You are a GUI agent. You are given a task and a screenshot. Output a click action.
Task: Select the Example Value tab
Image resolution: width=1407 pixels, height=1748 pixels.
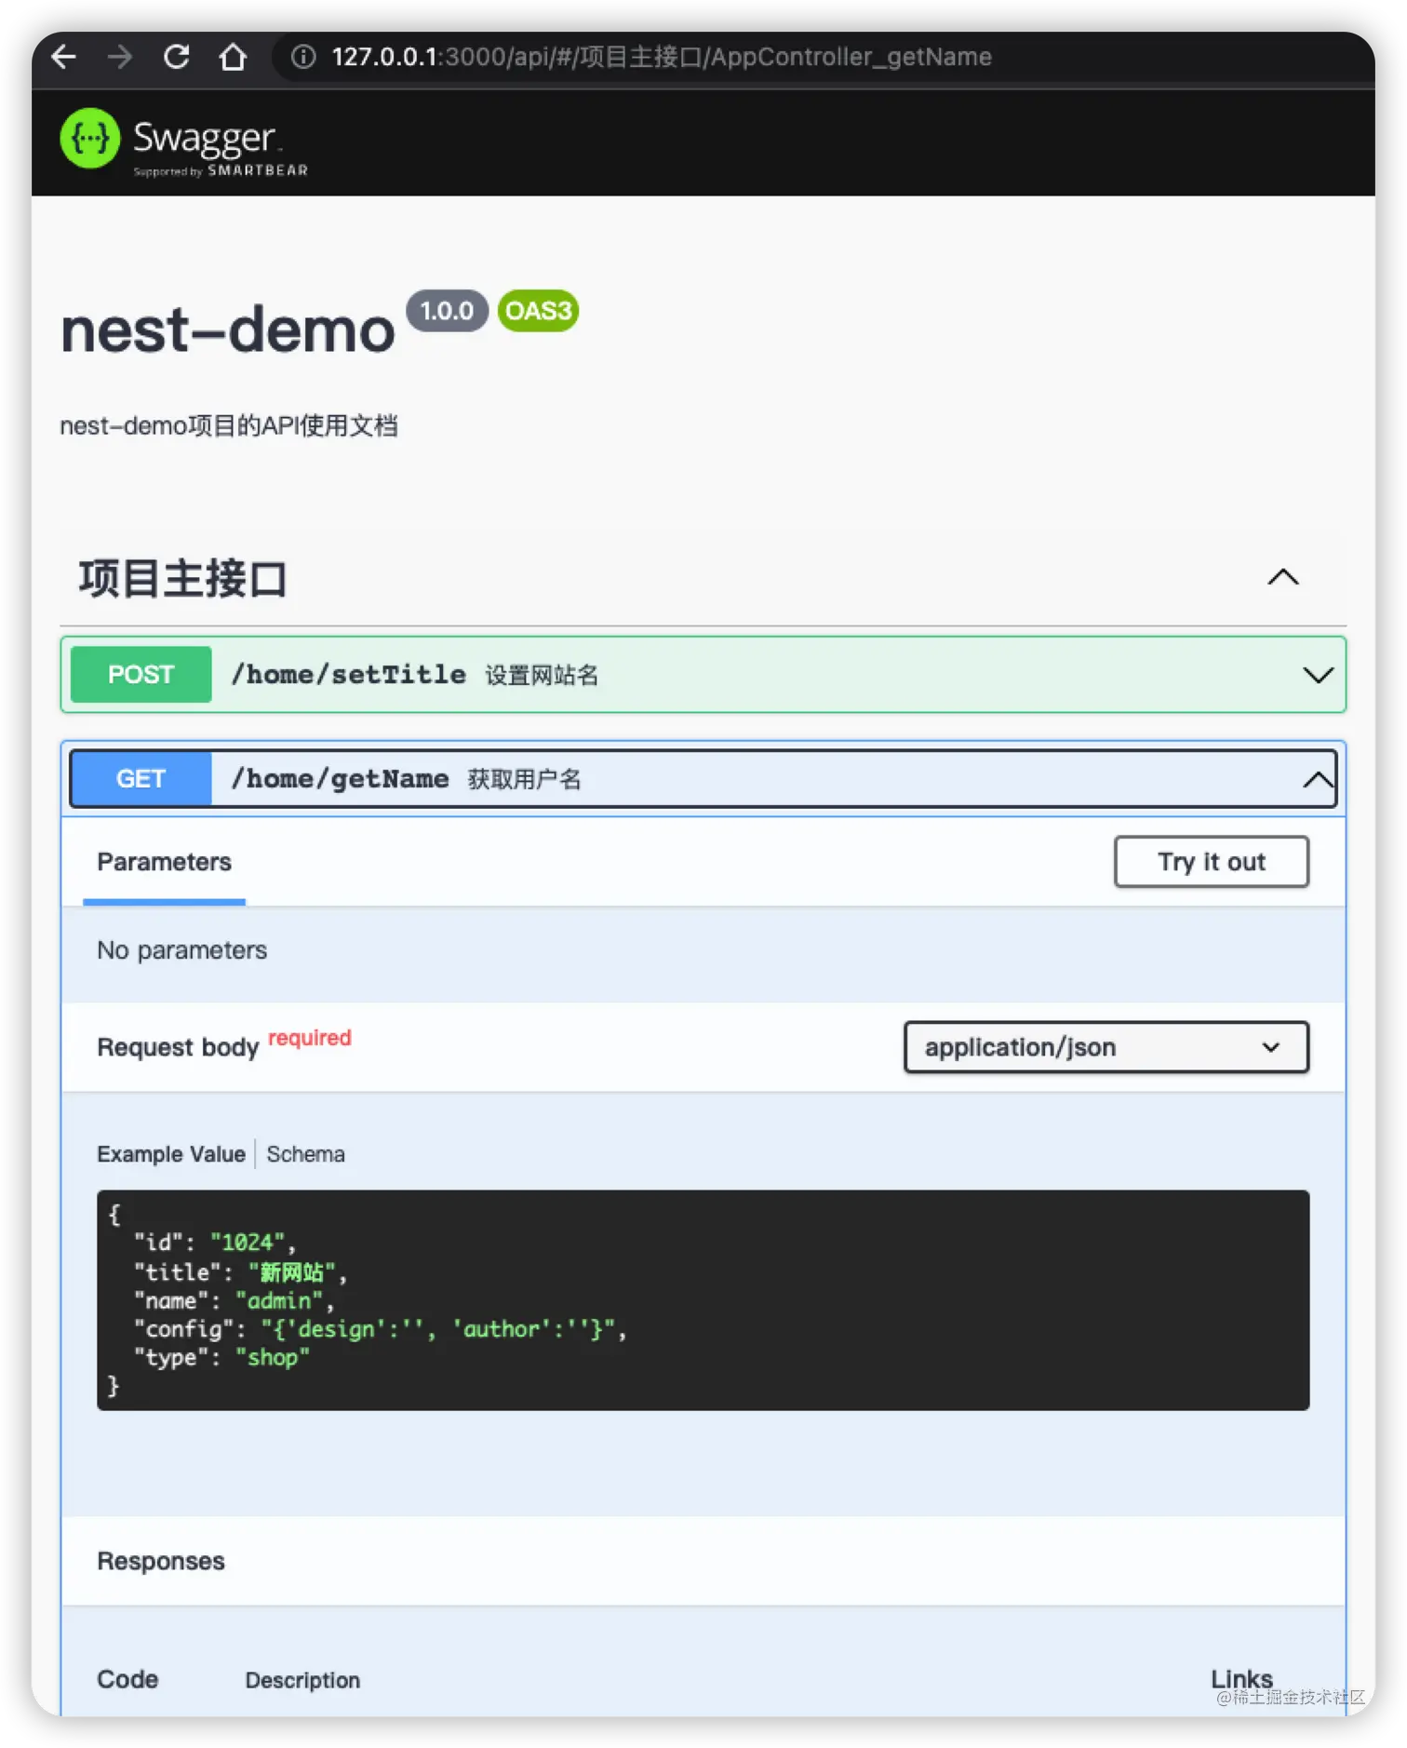[x=171, y=1154]
